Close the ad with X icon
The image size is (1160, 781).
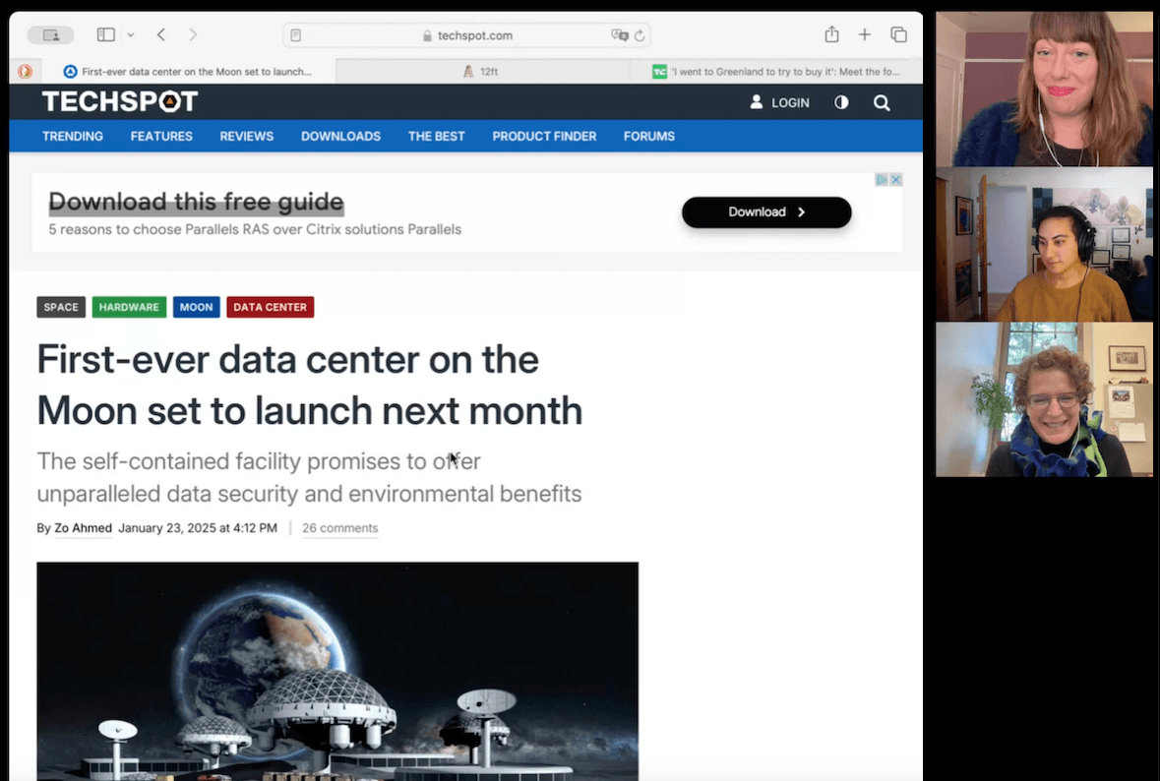895,180
